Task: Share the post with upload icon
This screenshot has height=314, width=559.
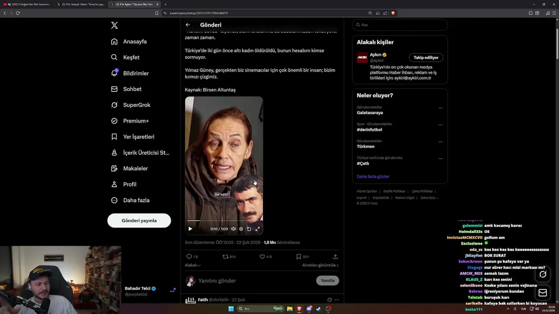Action: point(335,256)
